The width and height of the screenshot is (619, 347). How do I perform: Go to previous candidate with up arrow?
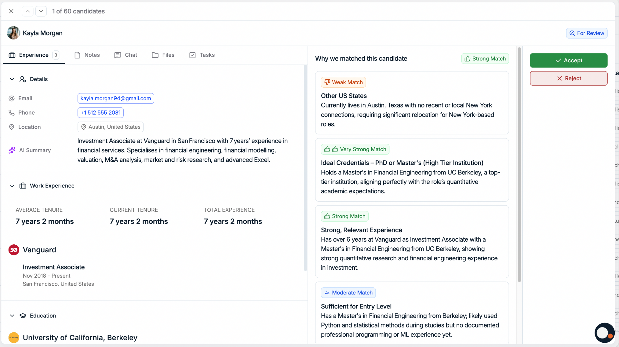tap(27, 11)
